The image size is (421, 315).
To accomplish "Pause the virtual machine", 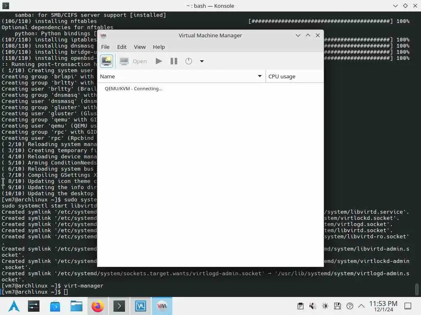I will pyautogui.click(x=174, y=61).
